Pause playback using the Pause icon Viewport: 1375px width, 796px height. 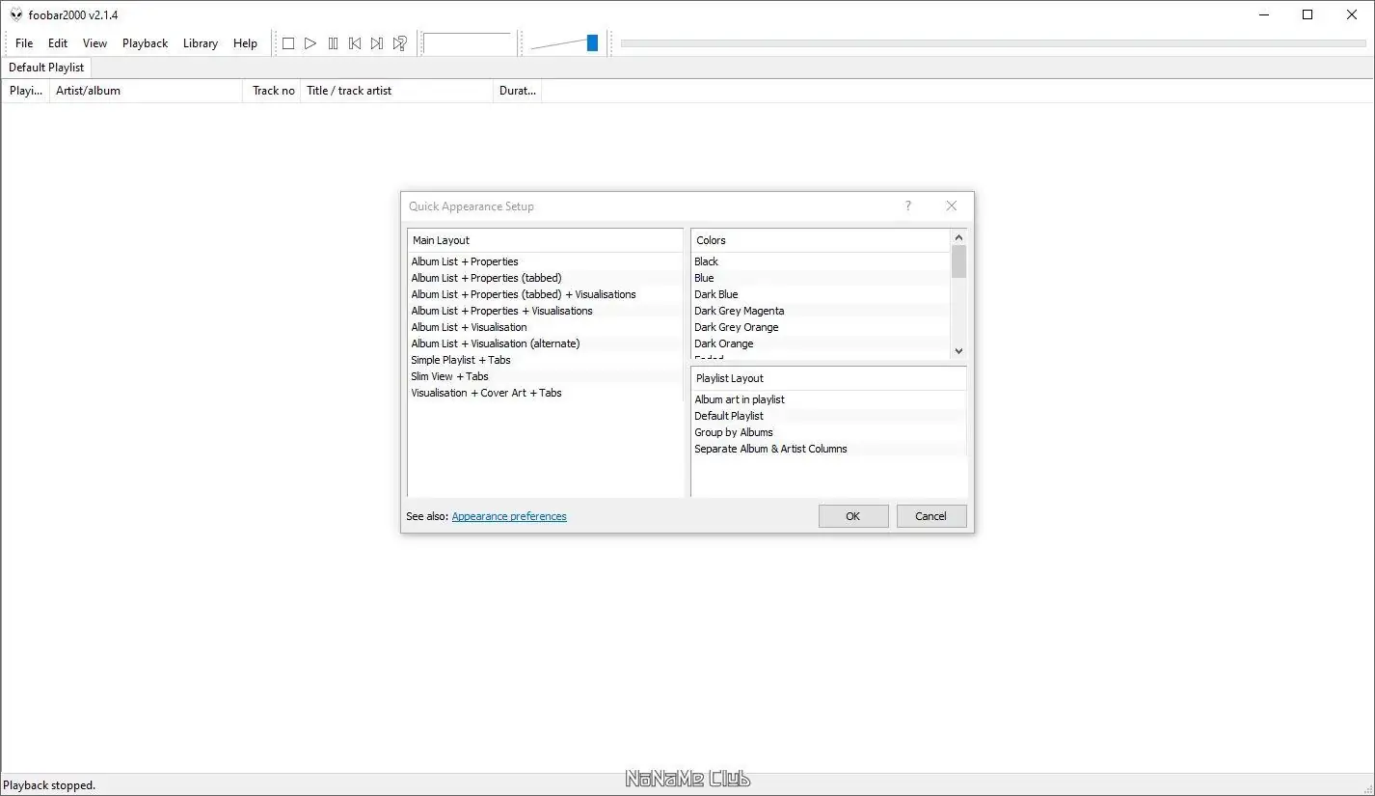[x=333, y=43]
